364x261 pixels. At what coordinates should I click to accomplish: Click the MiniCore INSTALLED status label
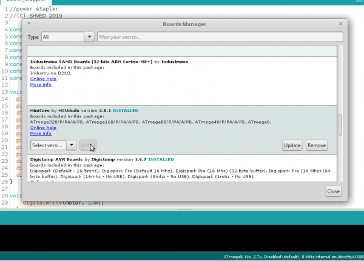[126, 111]
